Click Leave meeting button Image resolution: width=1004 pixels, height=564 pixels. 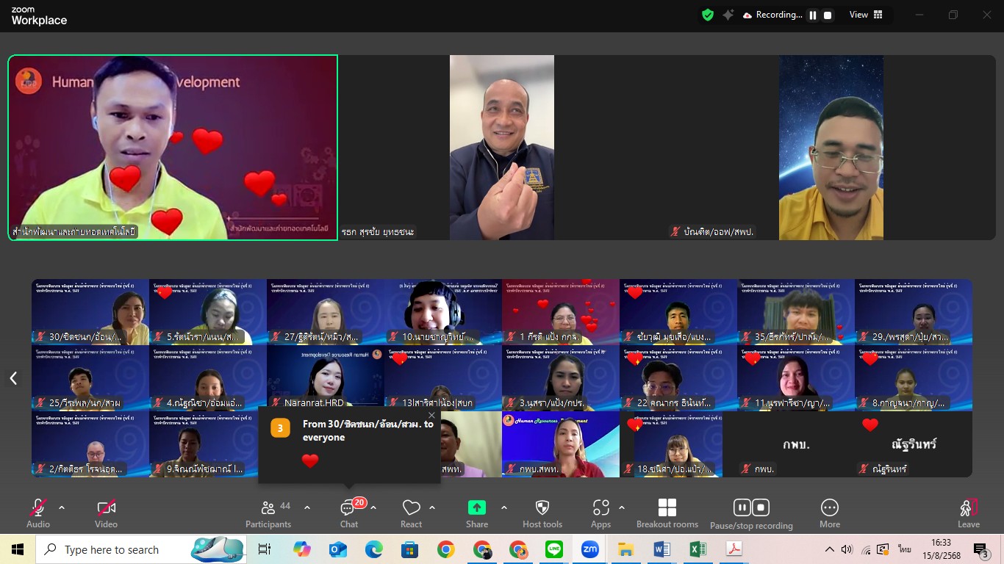tap(968, 513)
